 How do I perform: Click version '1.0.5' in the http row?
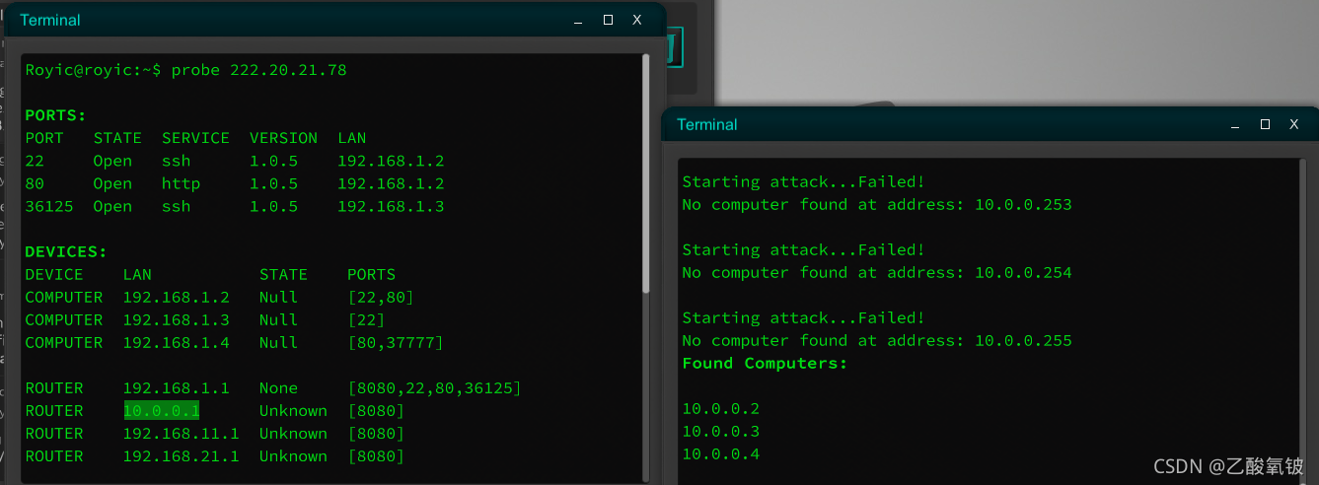273,183
